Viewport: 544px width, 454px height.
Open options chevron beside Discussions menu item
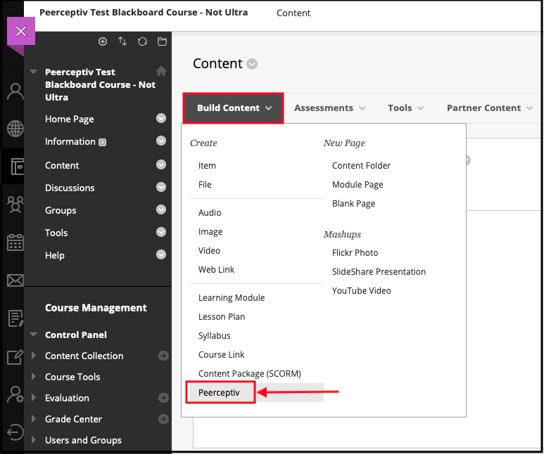(161, 188)
